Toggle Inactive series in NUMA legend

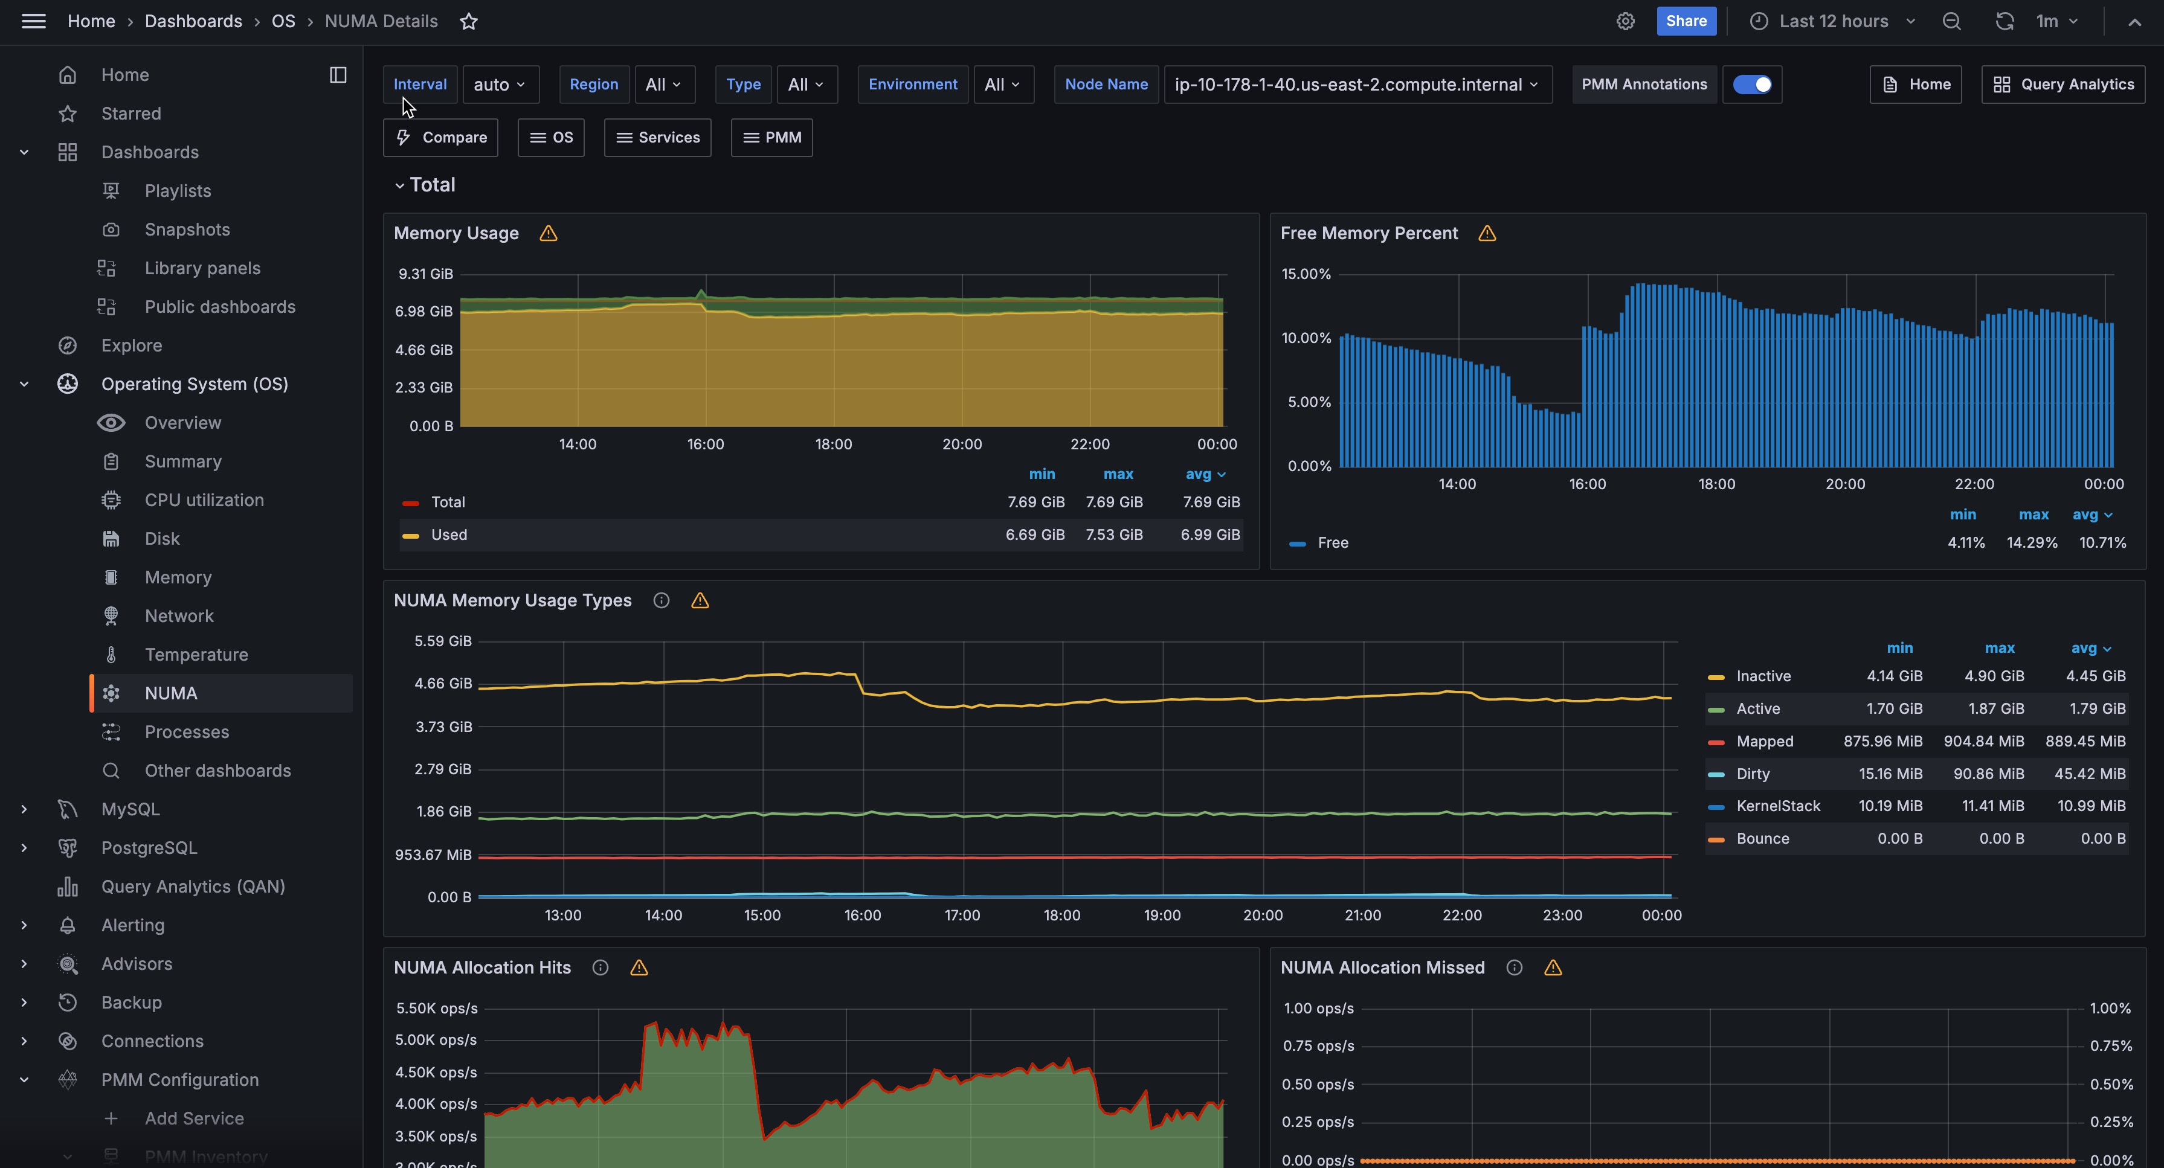coord(1762,676)
